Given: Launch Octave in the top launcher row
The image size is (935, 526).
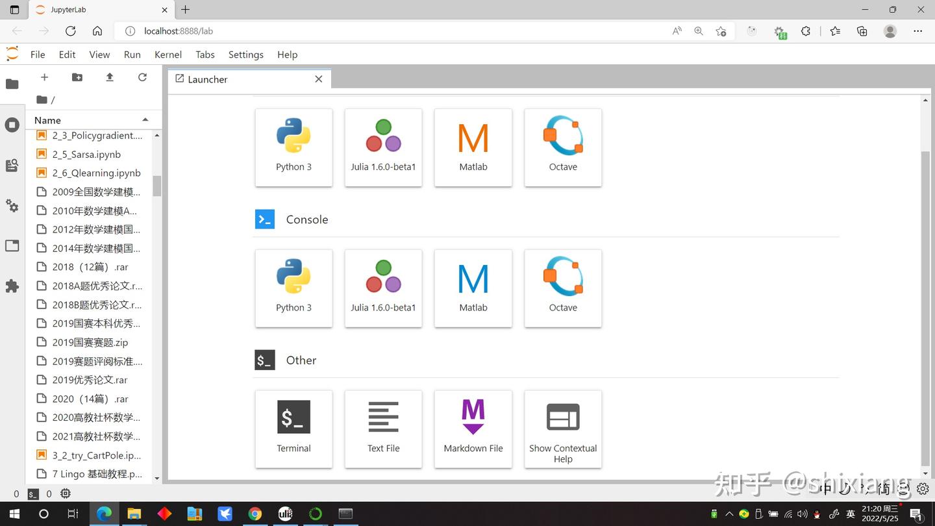Looking at the screenshot, I should (x=563, y=147).
